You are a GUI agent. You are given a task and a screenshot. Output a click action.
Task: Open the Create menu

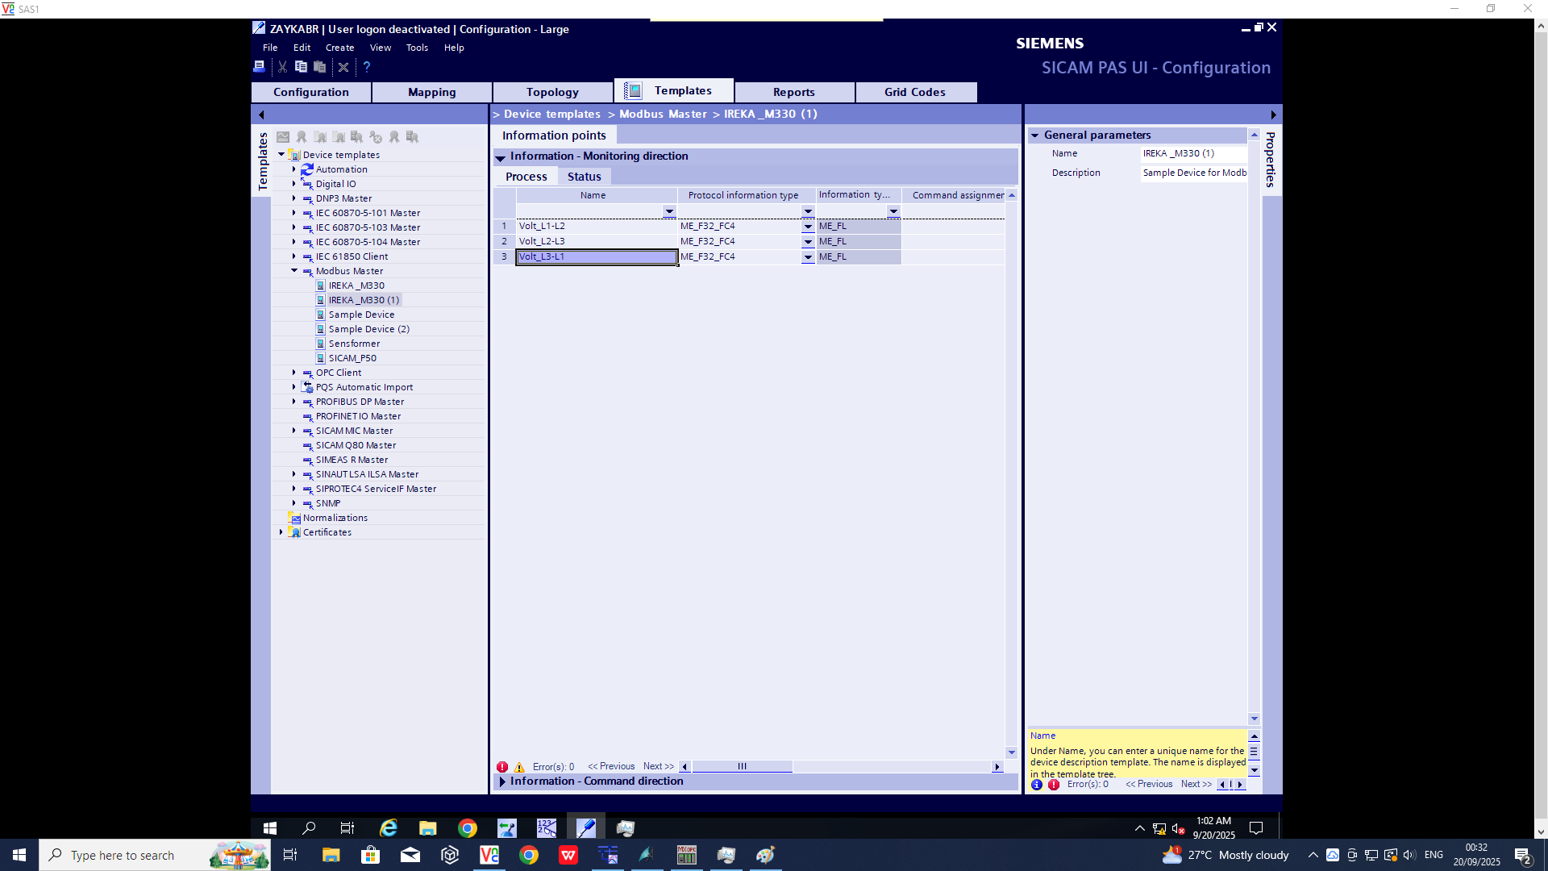tap(339, 48)
